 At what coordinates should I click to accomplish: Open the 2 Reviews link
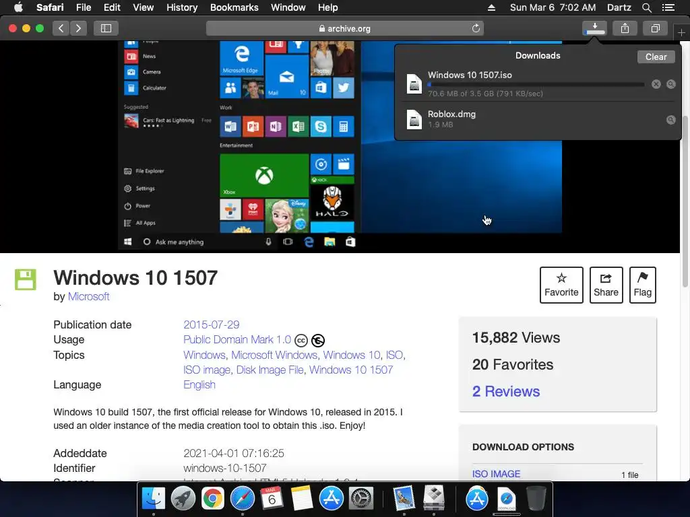pyautogui.click(x=506, y=391)
